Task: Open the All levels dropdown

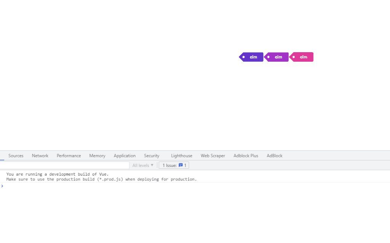Action: 141,165
